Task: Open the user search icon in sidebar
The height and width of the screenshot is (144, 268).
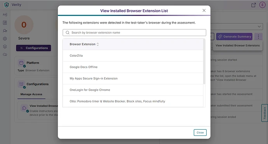Action: coord(5,31)
